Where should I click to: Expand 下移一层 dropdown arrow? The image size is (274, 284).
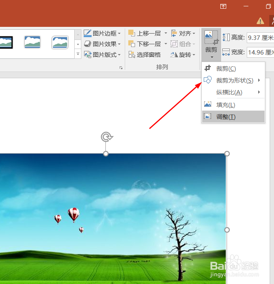pos(166,44)
